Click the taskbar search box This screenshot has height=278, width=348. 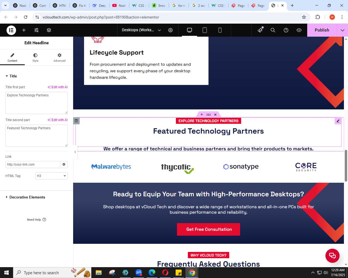tap(52, 273)
